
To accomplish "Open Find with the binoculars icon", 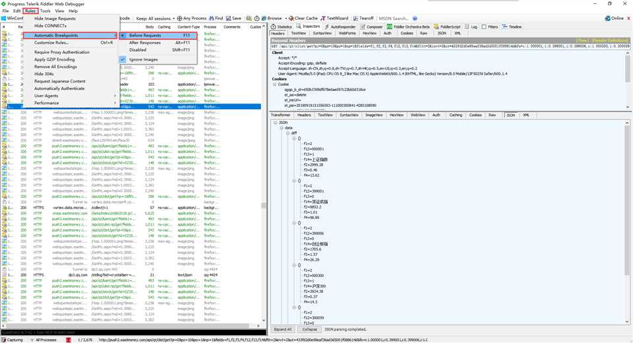I will click(212, 18).
